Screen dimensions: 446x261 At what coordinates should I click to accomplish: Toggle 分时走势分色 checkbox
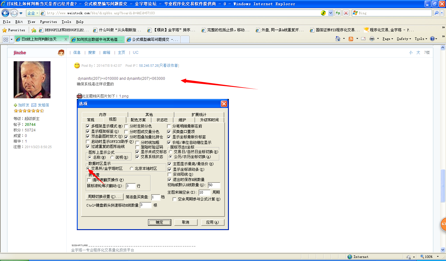pyautogui.click(x=126, y=126)
